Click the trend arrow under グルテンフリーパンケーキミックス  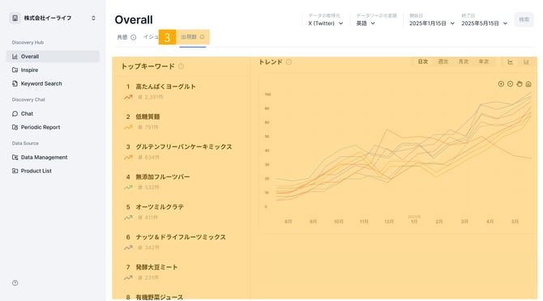click(x=128, y=157)
